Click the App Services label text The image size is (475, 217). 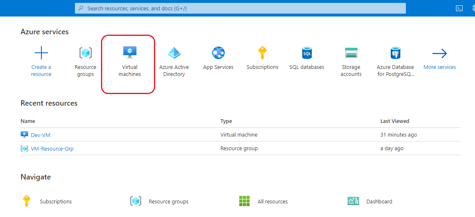[x=218, y=67]
